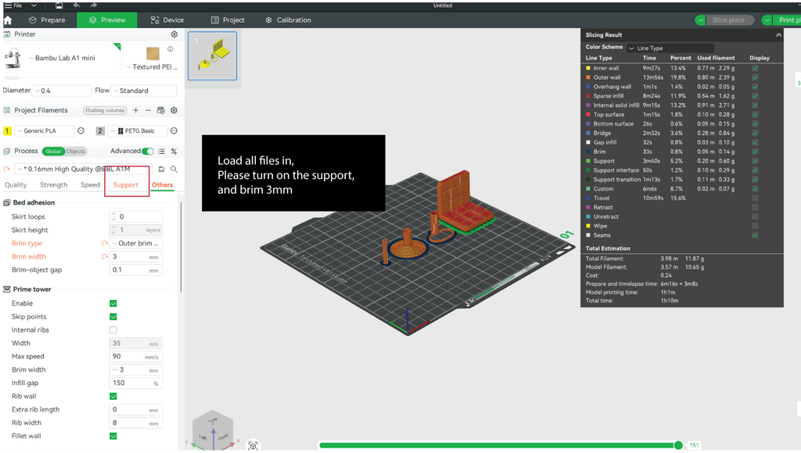This screenshot has width=801, height=453.
Task: Collapse the Slicing Result panel
Action: click(x=778, y=35)
